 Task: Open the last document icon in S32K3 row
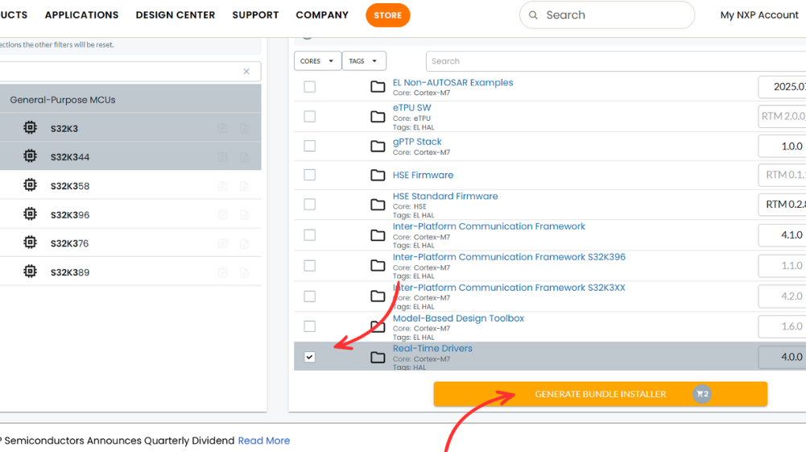[x=244, y=129]
